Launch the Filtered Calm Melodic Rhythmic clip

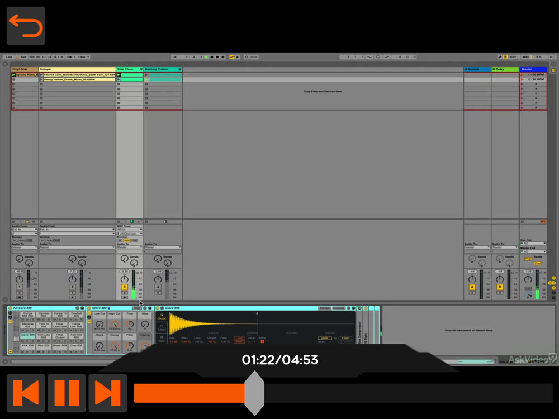click(x=41, y=75)
